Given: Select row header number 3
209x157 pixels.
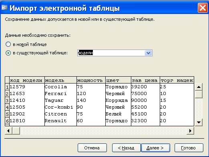Looking at the screenshot, I should pyautogui.click(x=7, y=101).
